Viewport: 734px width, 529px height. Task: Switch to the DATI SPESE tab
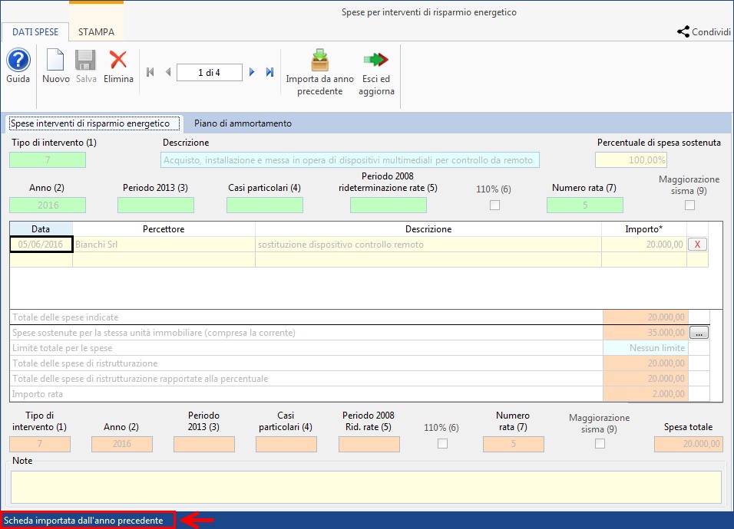[35, 31]
